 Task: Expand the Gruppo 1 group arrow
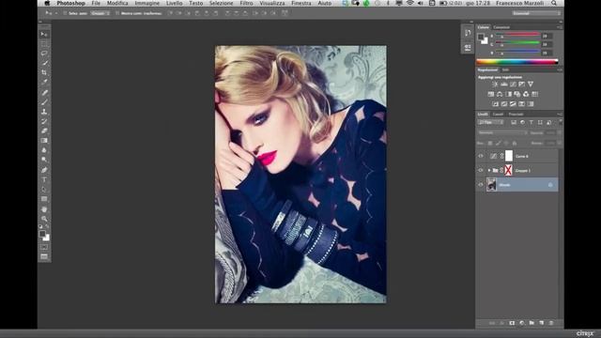[489, 170]
